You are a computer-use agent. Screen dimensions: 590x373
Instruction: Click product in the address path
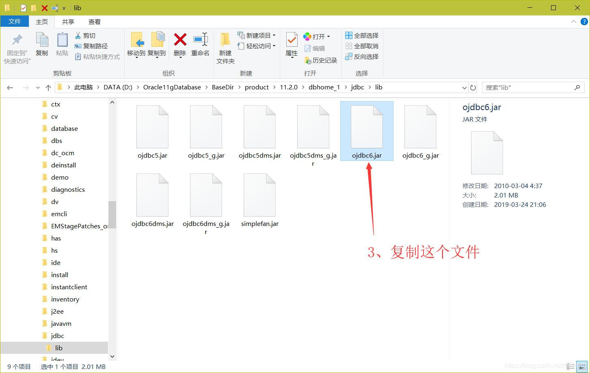pos(257,87)
